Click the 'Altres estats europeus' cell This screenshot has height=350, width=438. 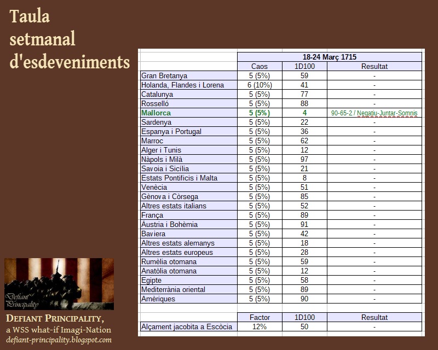coord(188,252)
